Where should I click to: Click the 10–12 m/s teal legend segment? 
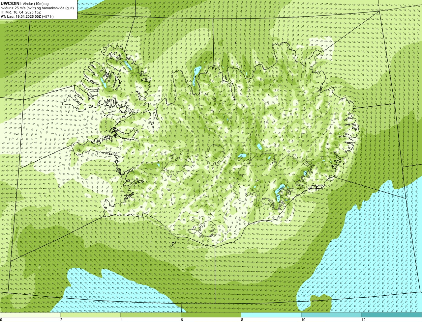[x=331, y=315]
